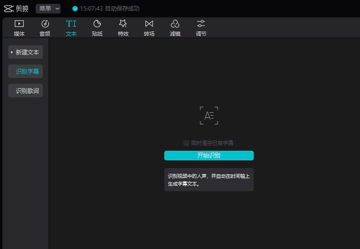The height and width of the screenshot is (249, 360).
Task: Switch to the 识别字幕 tab
Action: (x=27, y=71)
